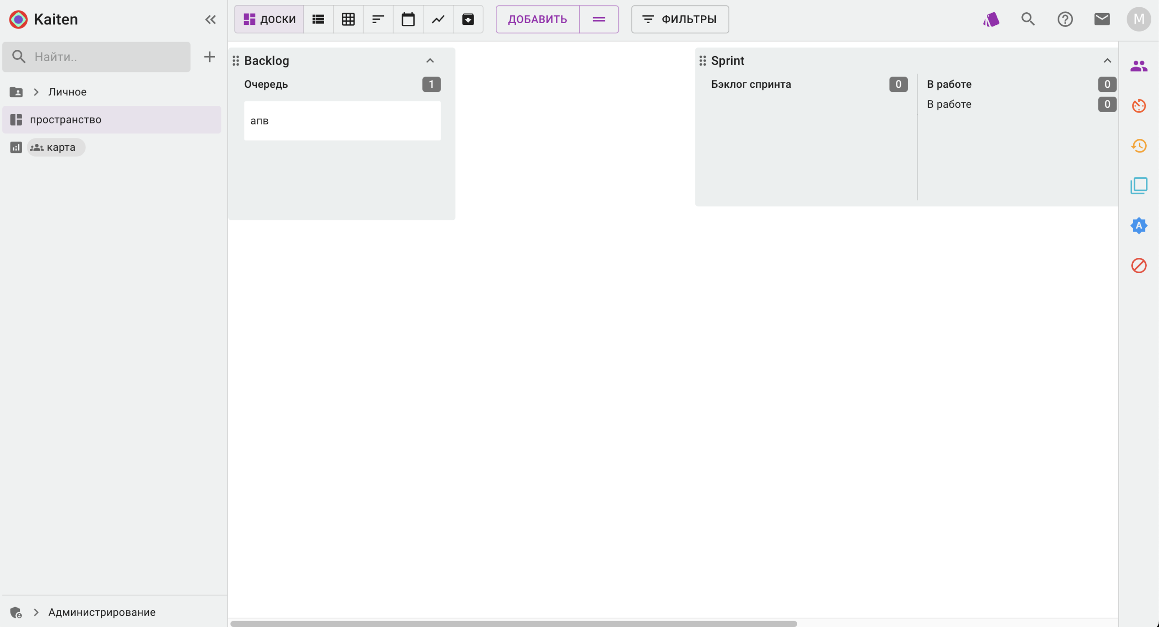Click the blocked cards icon in right sidebar
Viewport: 1159px width, 627px height.
1139,266
